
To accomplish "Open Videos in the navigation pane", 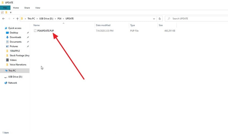I will click(x=13, y=60).
